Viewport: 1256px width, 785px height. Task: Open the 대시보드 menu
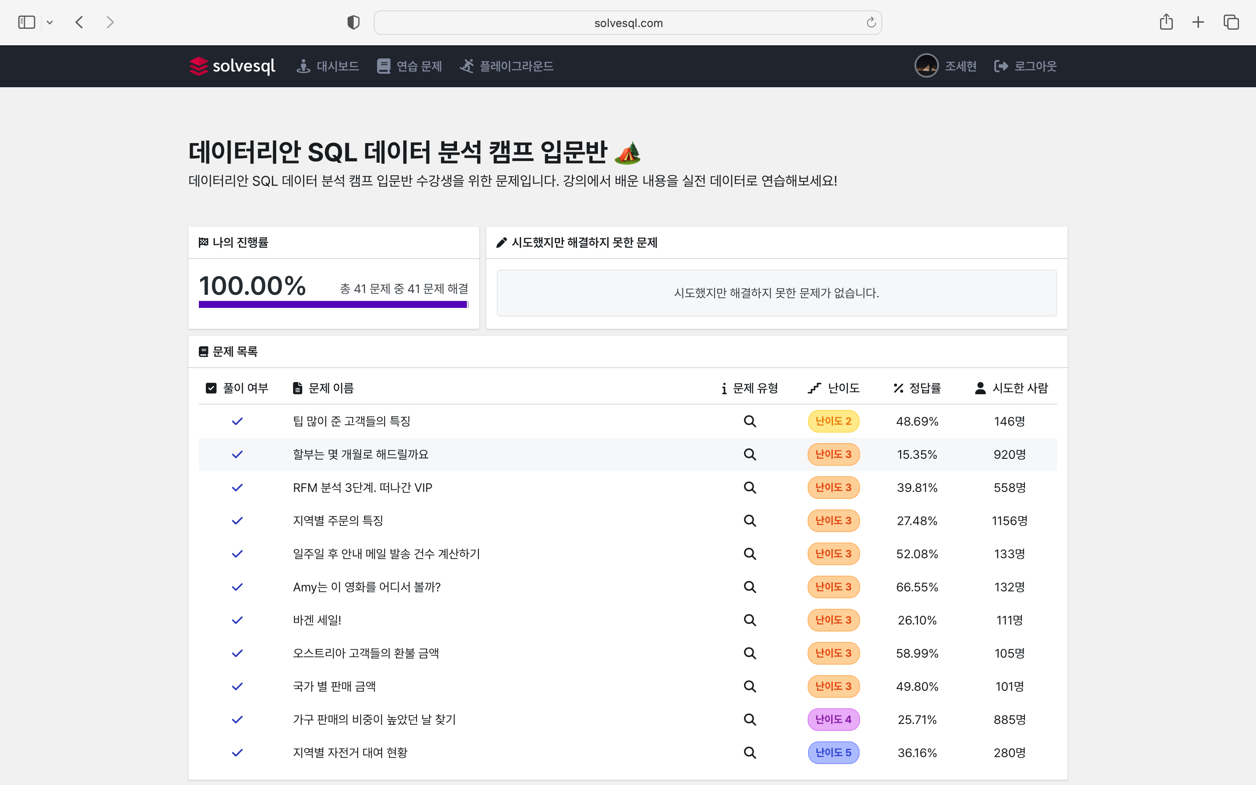click(x=328, y=66)
